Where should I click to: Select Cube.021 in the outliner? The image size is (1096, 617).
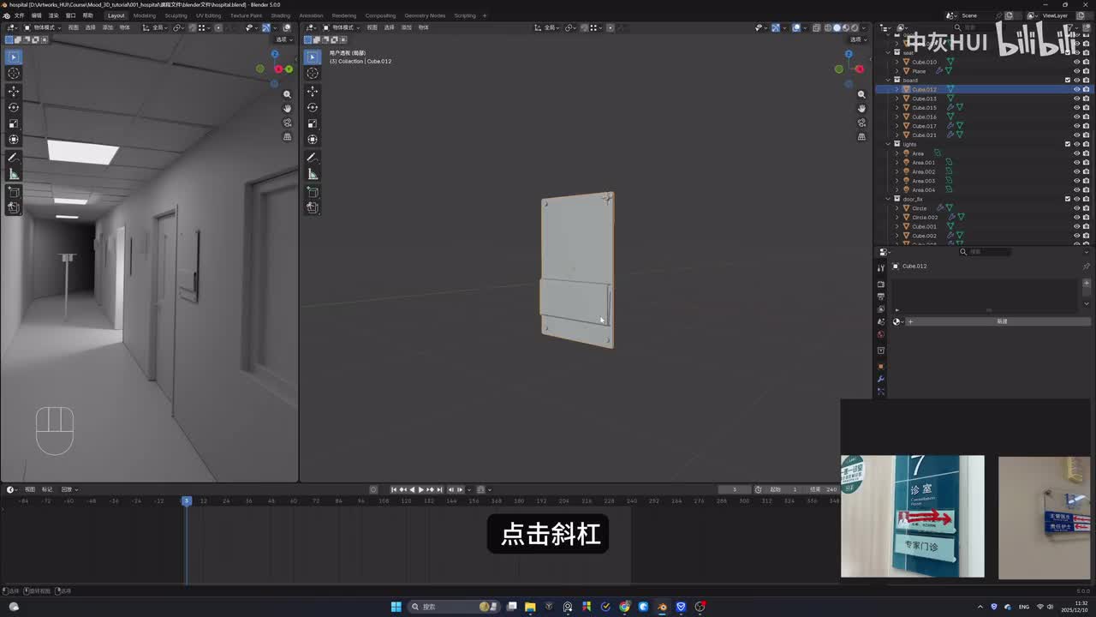tap(924, 135)
